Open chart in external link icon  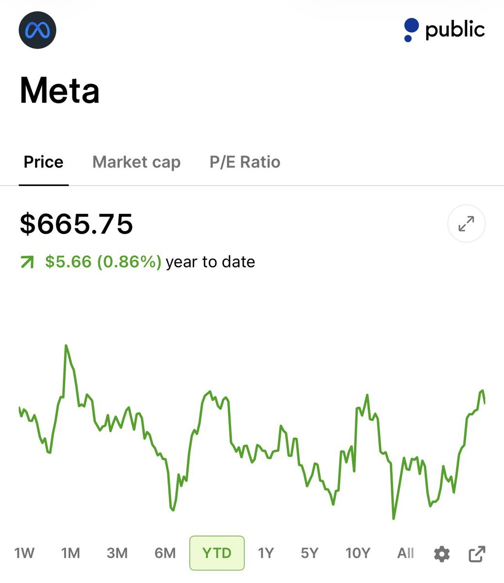(477, 554)
